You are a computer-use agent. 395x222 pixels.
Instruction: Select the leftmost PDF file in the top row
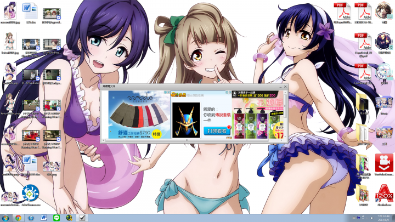click(x=342, y=13)
